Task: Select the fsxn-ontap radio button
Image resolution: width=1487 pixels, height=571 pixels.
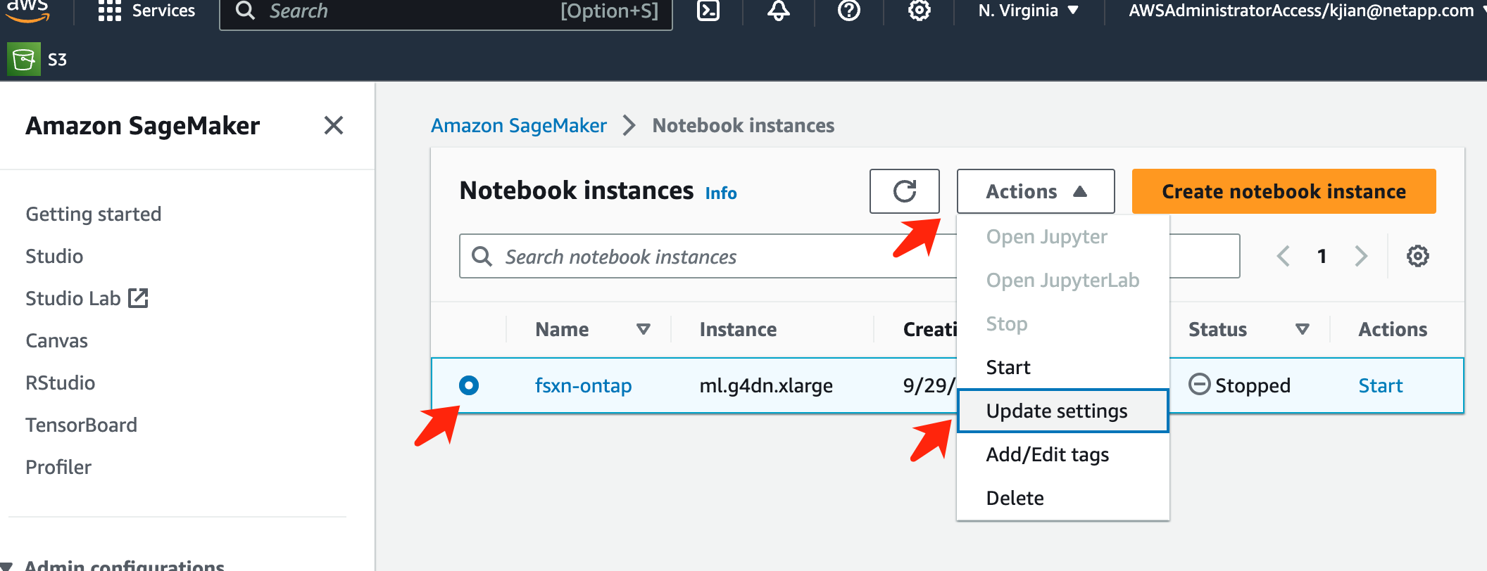Action: pyautogui.click(x=469, y=385)
